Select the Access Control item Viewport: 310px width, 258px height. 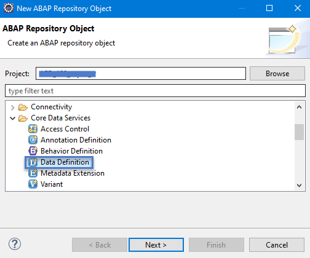pos(65,129)
